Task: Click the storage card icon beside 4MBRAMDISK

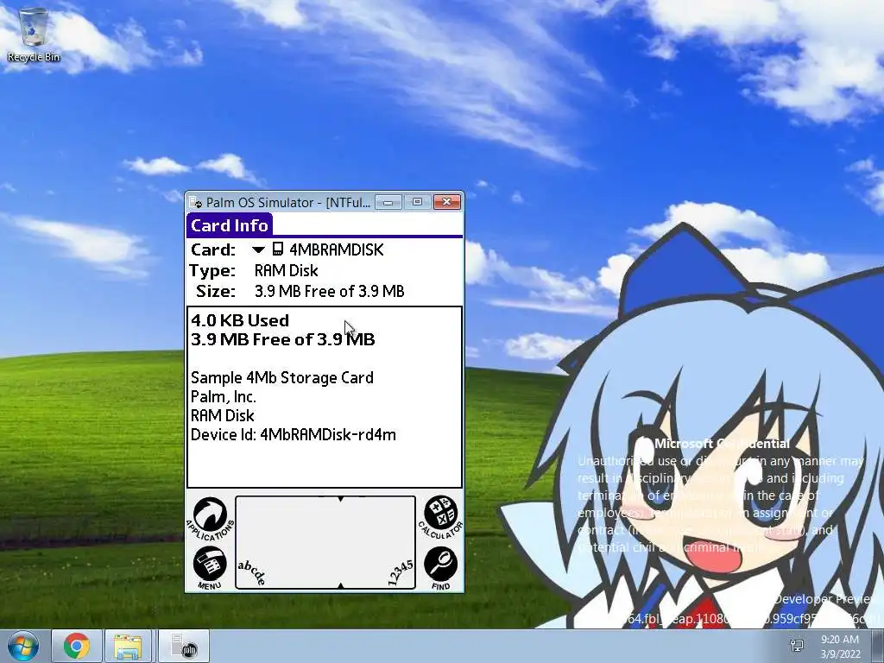Action: coord(277,249)
